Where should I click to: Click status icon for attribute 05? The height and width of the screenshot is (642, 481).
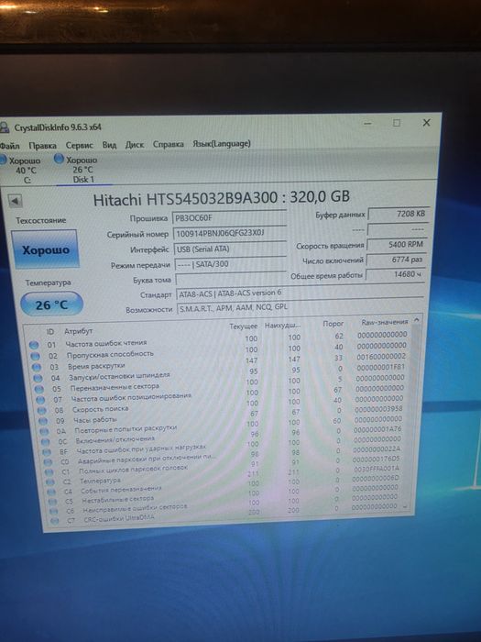pos(38,389)
